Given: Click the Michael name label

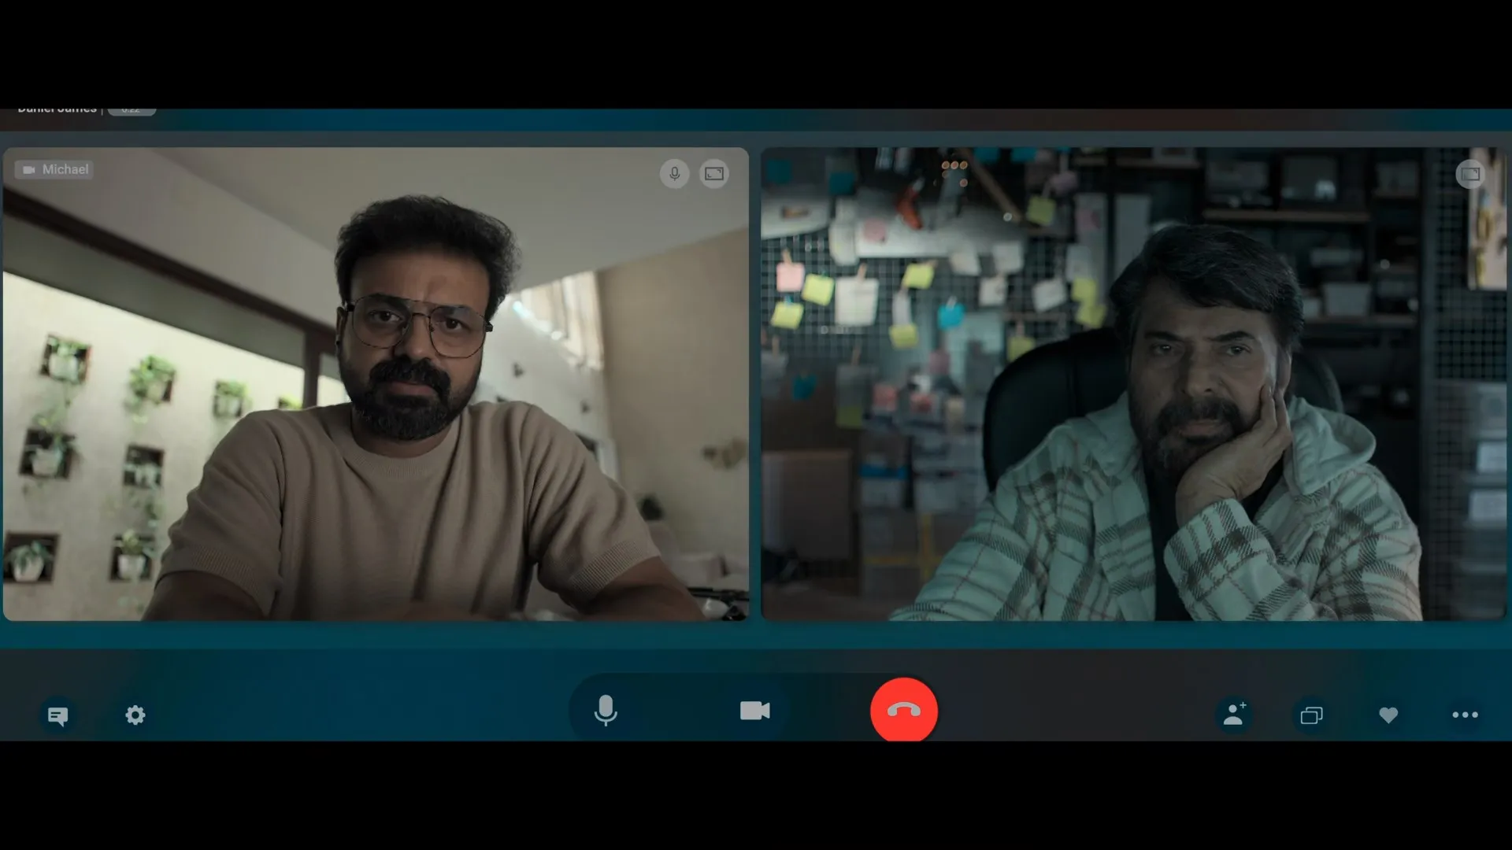Looking at the screenshot, I should pos(54,169).
